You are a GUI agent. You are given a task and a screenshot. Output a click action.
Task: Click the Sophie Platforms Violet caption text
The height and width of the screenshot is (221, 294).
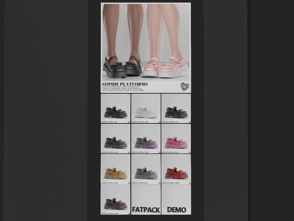140,152
